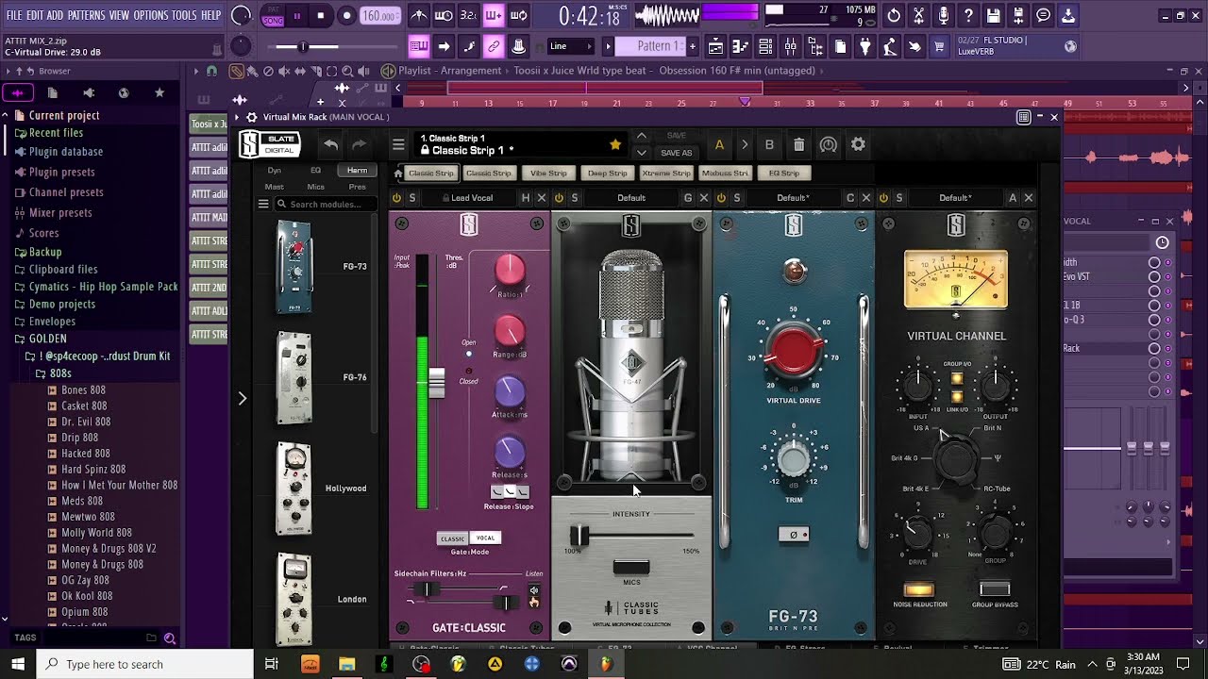Select FG-76 module thumbnail in browser
1208x679 pixels.
click(x=294, y=378)
